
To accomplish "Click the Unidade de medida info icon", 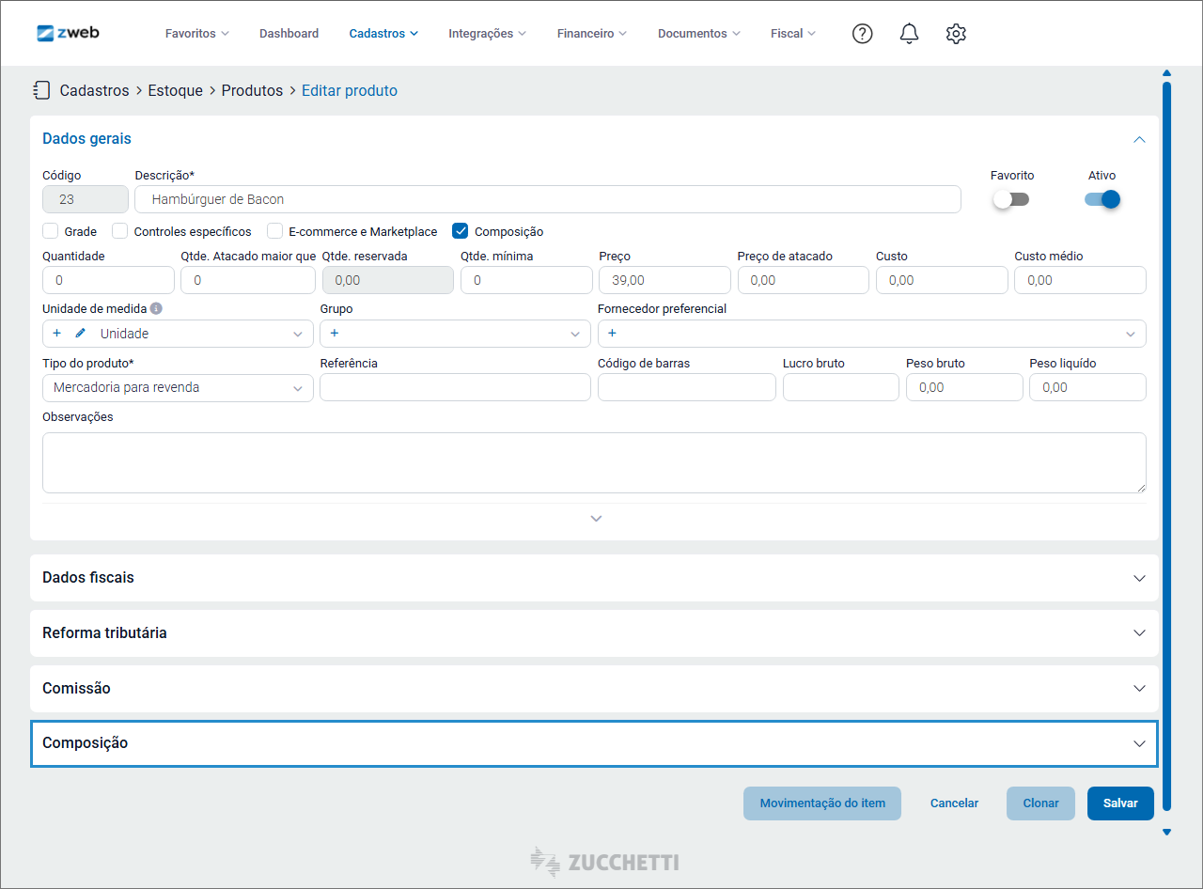I will 156,308.
